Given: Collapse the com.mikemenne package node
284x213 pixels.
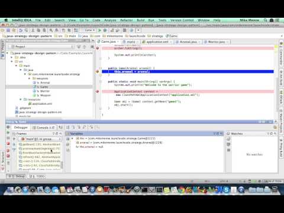Looking at the screenshot, I should click(x=25, y=74).
